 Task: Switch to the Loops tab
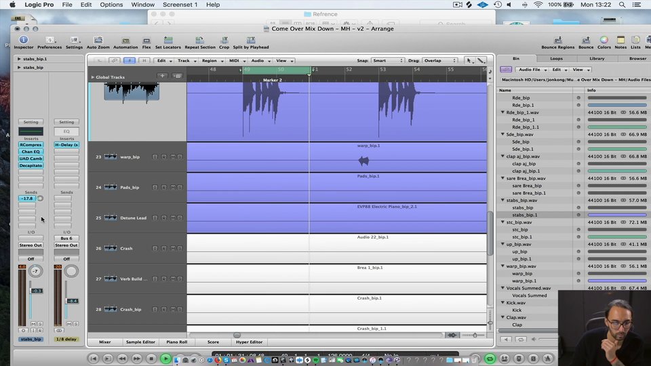[x=556, y=58]
